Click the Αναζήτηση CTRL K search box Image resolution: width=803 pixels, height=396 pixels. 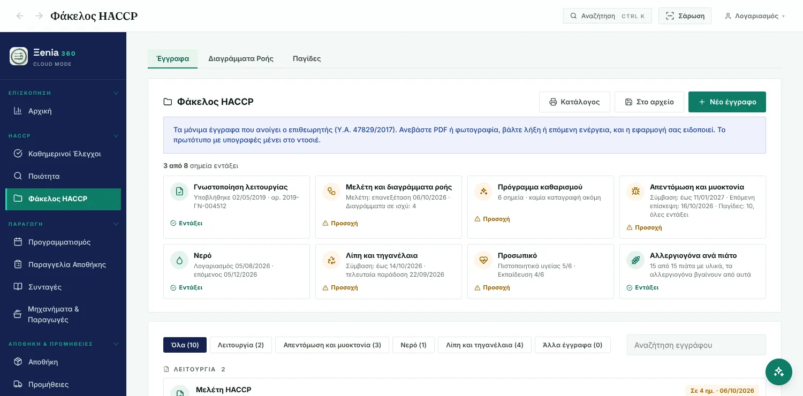[x=608, y=16]
